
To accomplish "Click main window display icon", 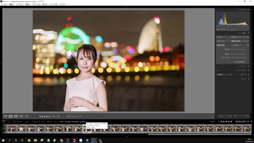I will [x=4, y=122].
